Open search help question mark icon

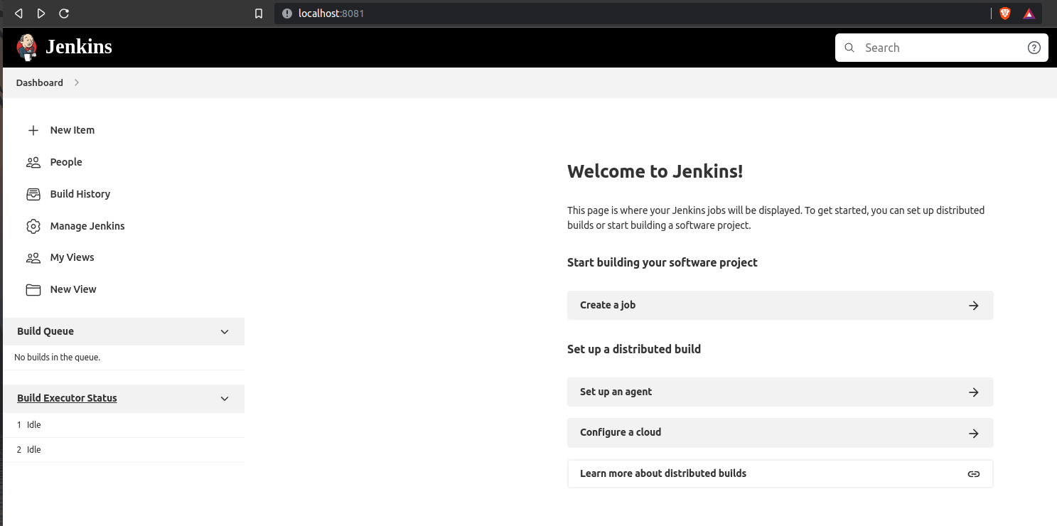[1034, 48]
